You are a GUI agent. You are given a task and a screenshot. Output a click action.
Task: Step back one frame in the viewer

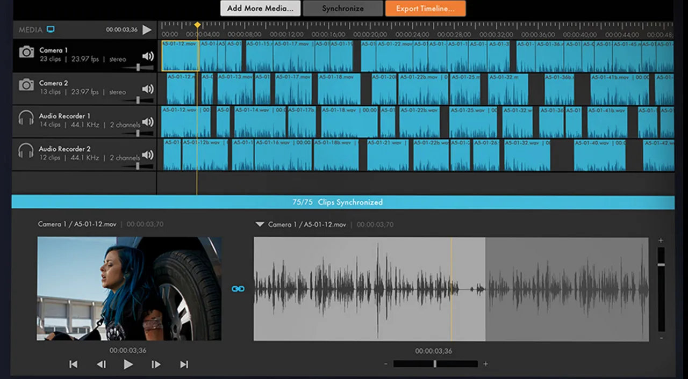101,365
